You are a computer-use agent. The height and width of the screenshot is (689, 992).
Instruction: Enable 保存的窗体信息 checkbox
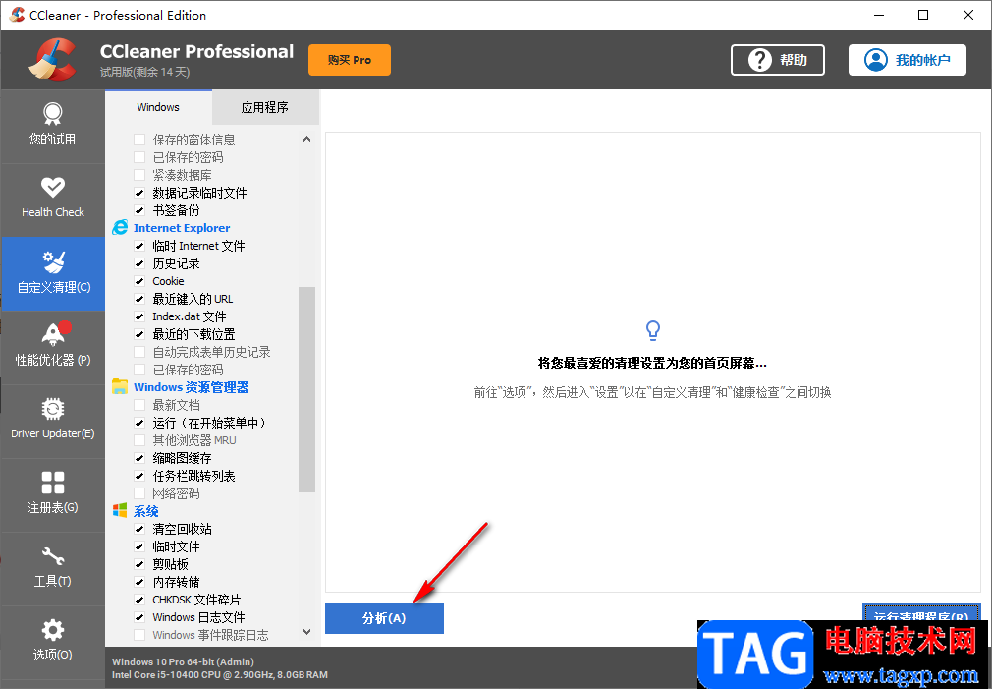(139, 140)
